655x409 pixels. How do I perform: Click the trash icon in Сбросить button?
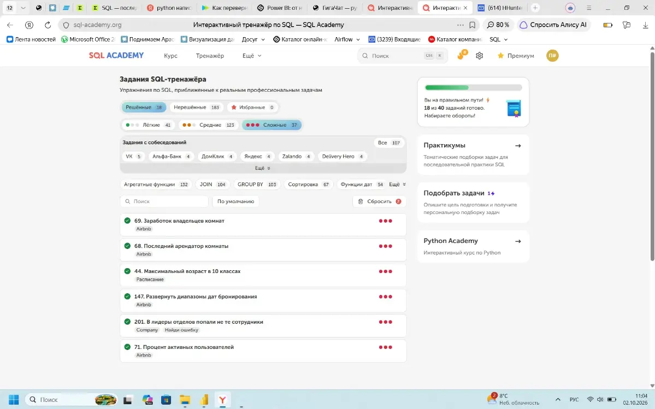[x=361, y=201]
